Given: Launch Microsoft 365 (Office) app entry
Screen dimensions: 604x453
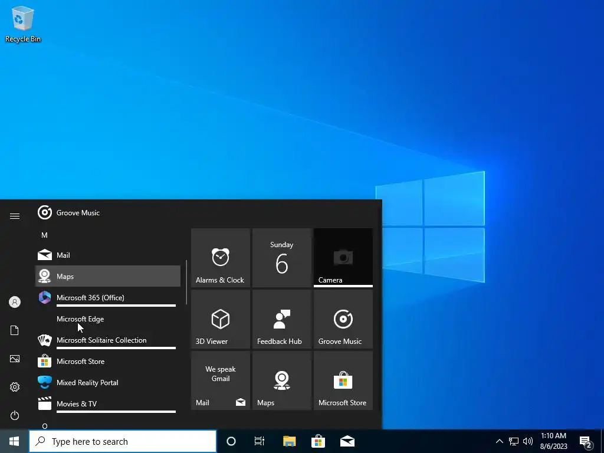Looking at the screenshot, I should coord(108,297).
